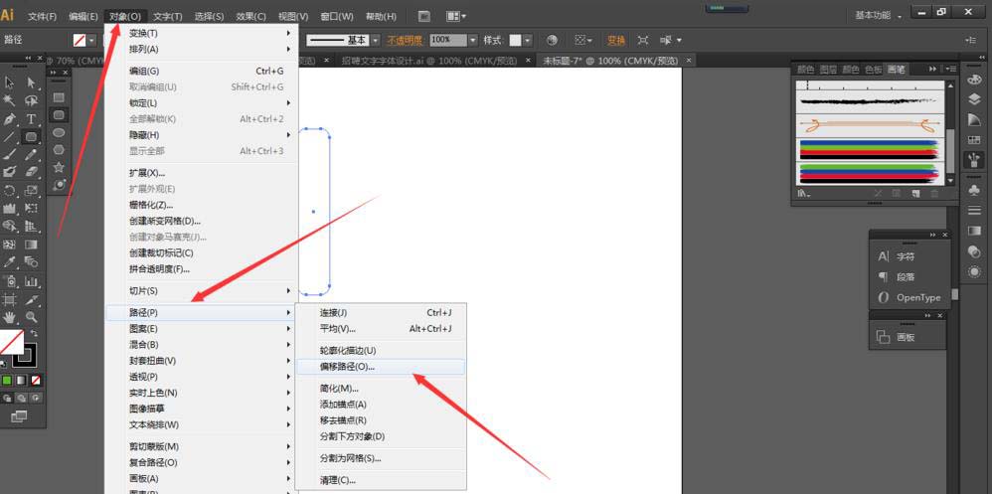Screen dimensions: 992x494
Task: Select the Pen tool
Action: [10, 119]
